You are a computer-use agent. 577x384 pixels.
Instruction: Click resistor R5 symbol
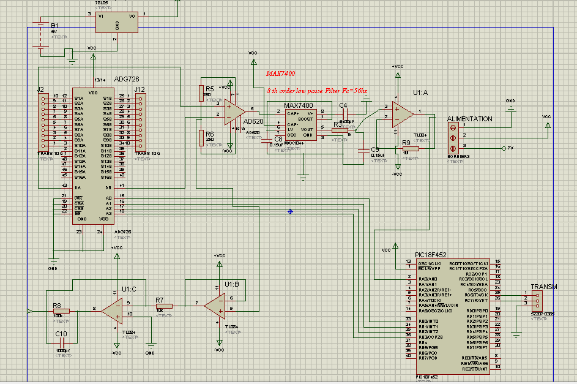pyautogui.click(x=201, y=93)
